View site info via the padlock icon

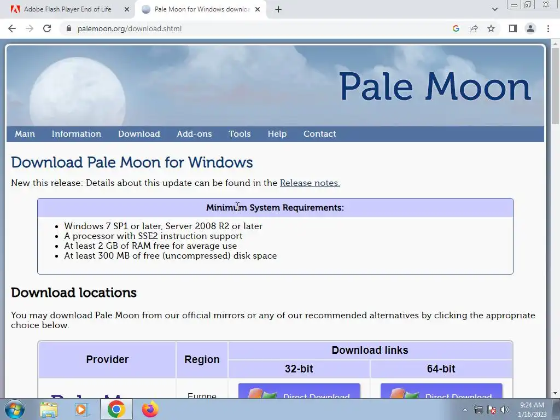point(69,28)
